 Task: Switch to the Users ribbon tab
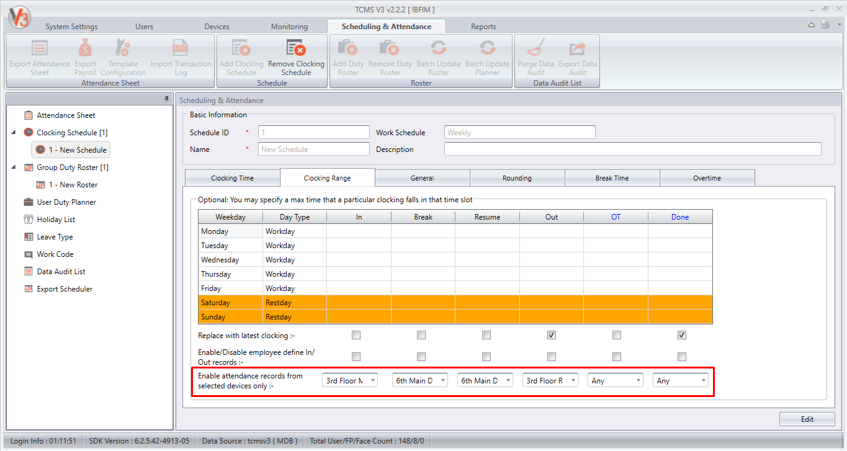(x=144, y=27)
